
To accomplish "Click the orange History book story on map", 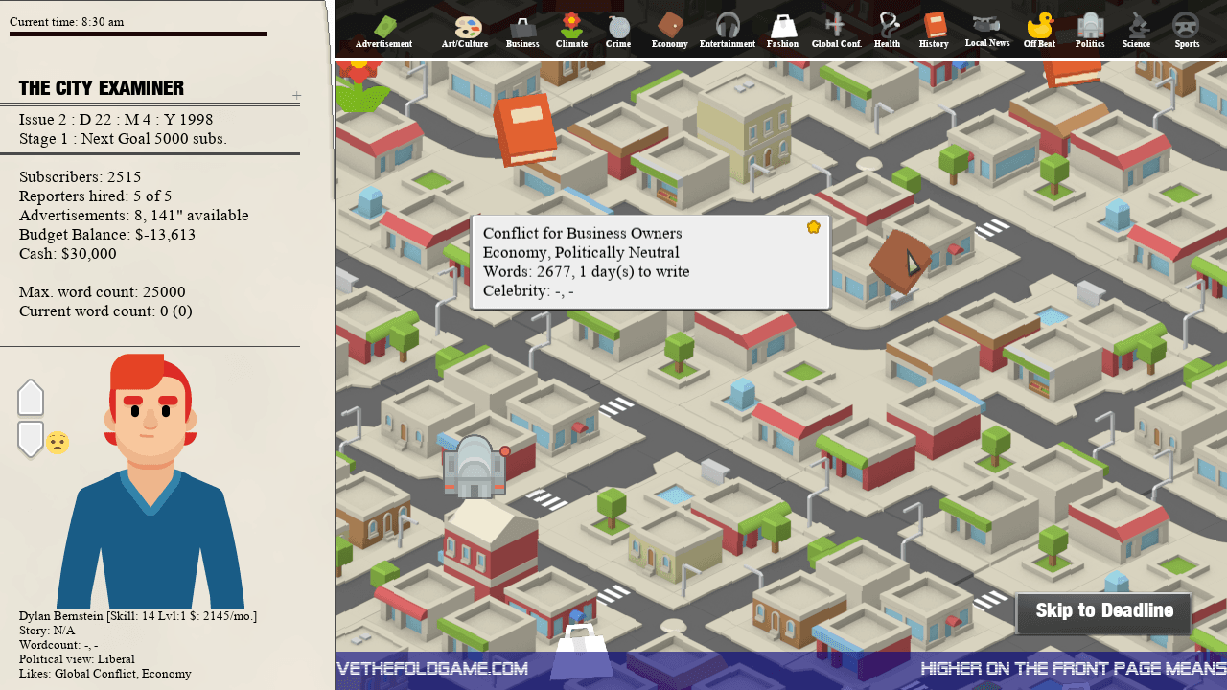I will pyautogui.click(x=524, y=128).
